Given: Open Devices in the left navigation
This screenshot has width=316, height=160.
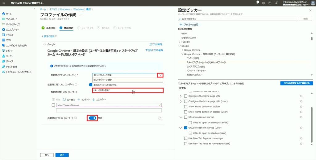Looking at the screenshot, I should click(9, 35).
